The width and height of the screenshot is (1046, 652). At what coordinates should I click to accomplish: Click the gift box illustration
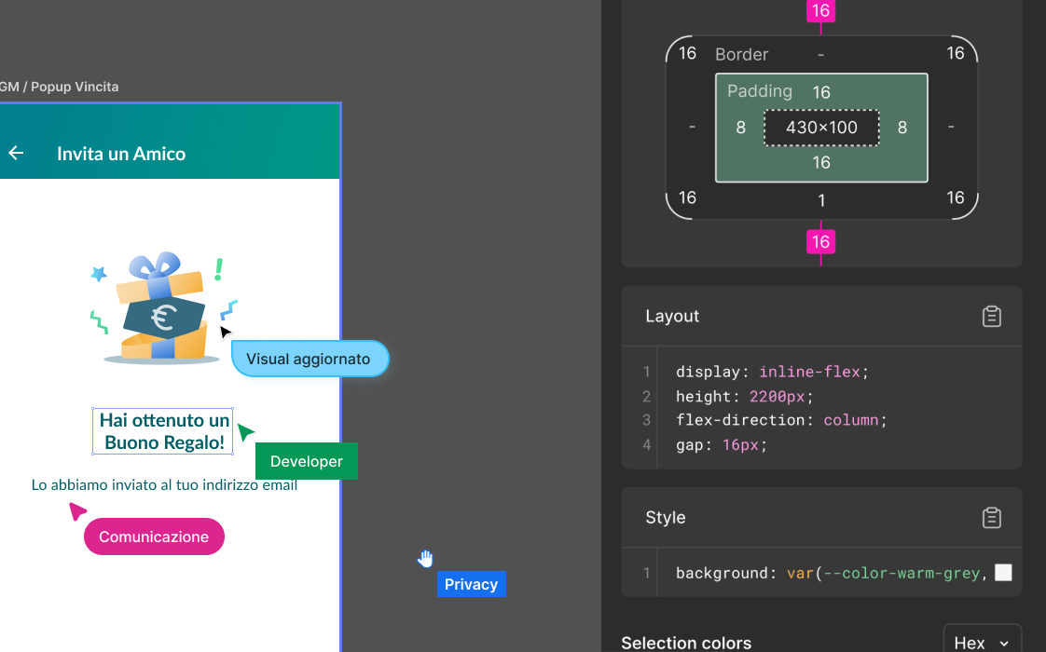pos(163,308)
